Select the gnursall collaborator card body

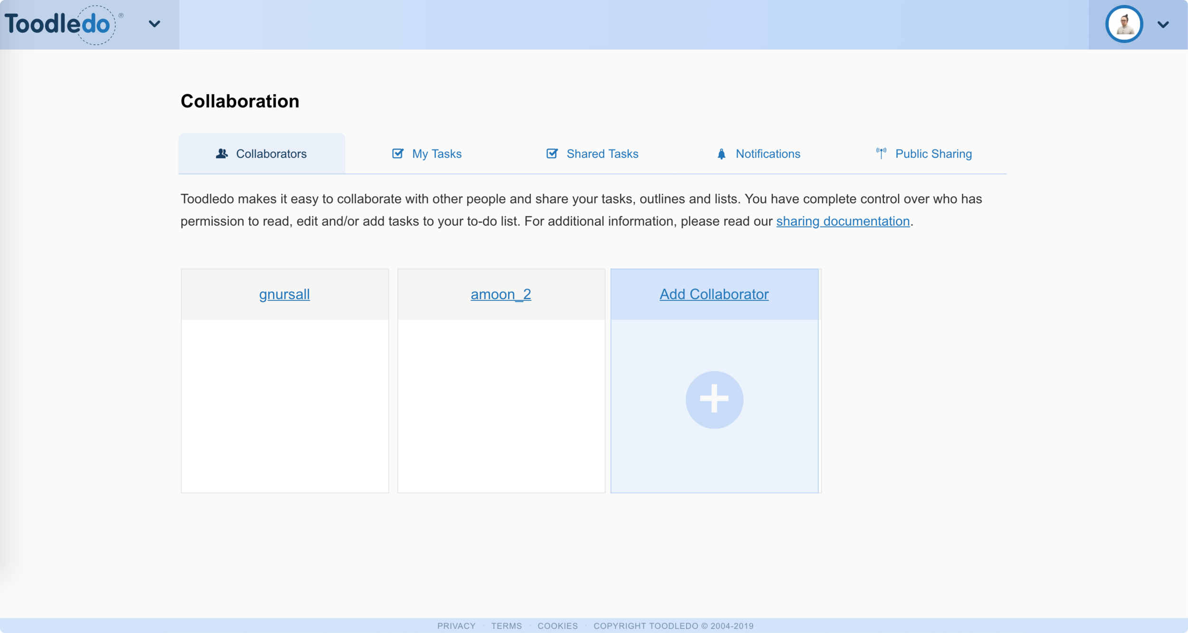click(x=285, y=406)
